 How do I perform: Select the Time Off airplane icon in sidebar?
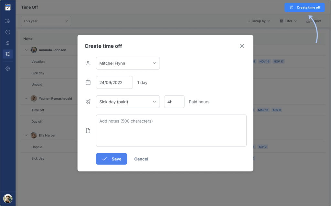tap(8, 54)
